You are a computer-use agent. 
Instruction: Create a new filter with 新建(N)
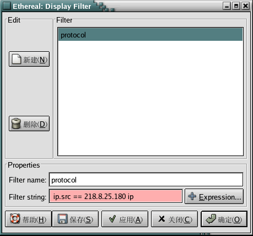(x=29, y=59)
